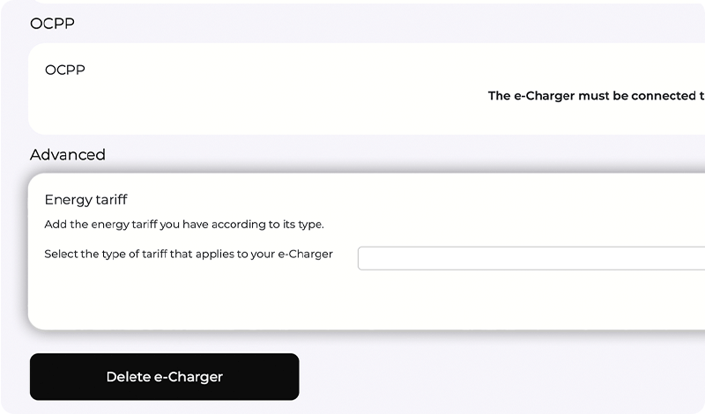This screenshot has width=705, height=414.
Task: Click the left edge of the tariff combo box
Action: 364,258
